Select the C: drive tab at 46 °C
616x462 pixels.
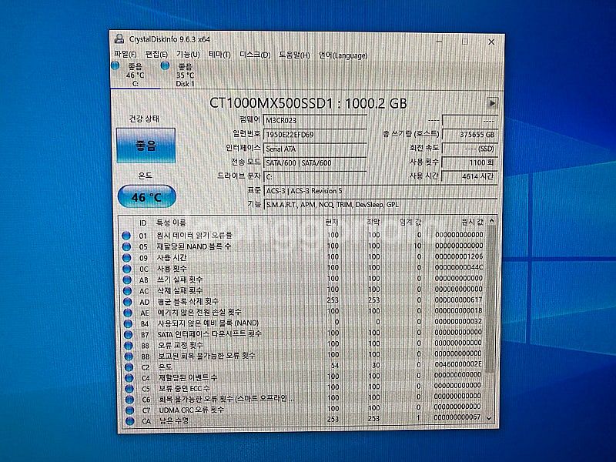point(136,75)
